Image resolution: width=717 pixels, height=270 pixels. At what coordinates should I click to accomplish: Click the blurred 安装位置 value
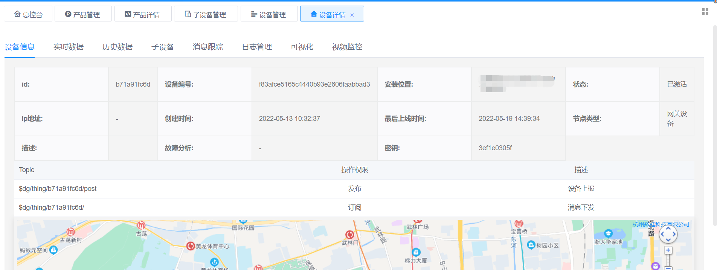[517, 83]
